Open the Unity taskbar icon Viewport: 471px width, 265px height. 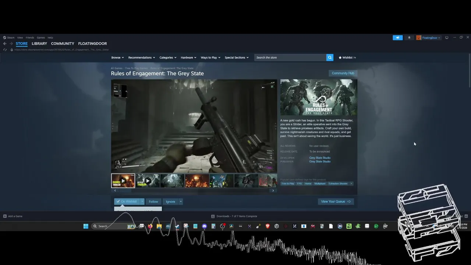pyautogui.click(x=277, y=226)
